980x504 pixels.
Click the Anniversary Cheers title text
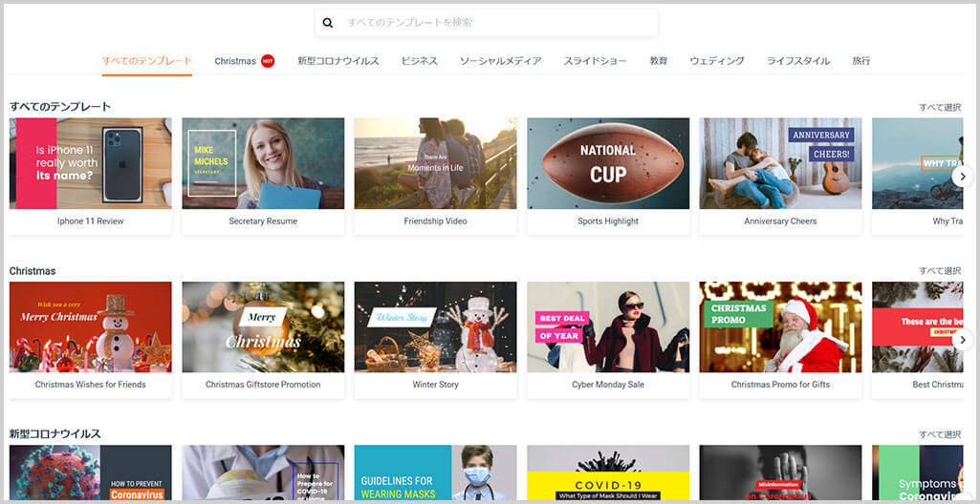[x=780, y=221]
